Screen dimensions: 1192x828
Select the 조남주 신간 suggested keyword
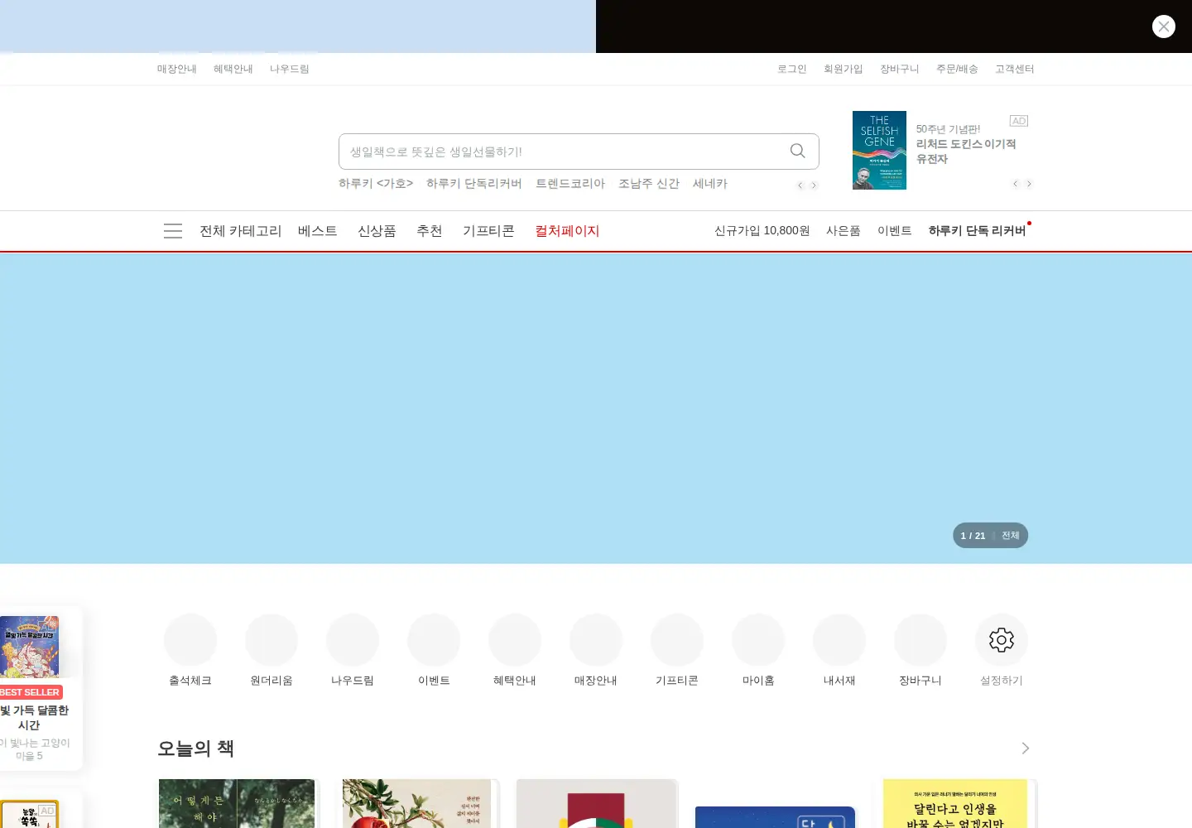pos(649,184)
